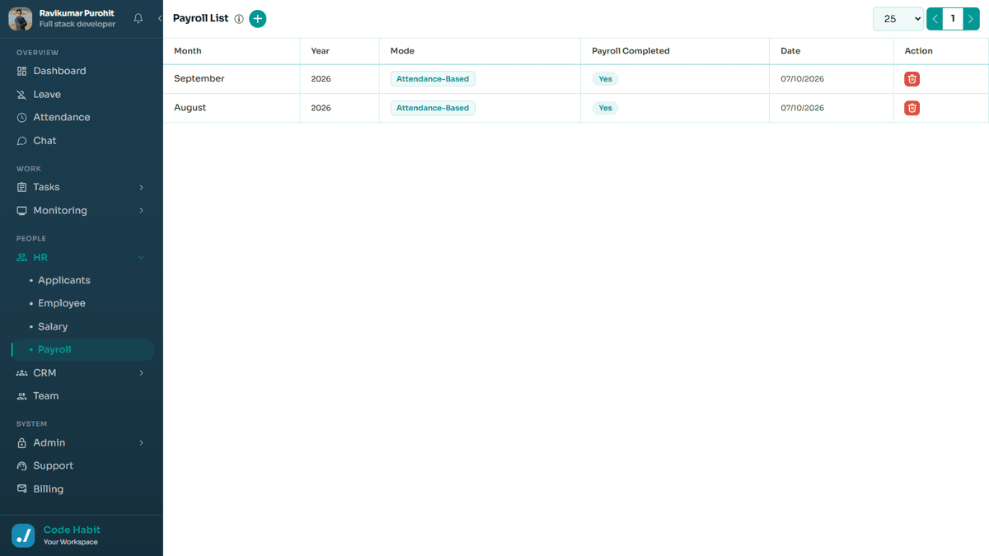
Task: Click the Admin lock icon
Action: tap(22, 443)
